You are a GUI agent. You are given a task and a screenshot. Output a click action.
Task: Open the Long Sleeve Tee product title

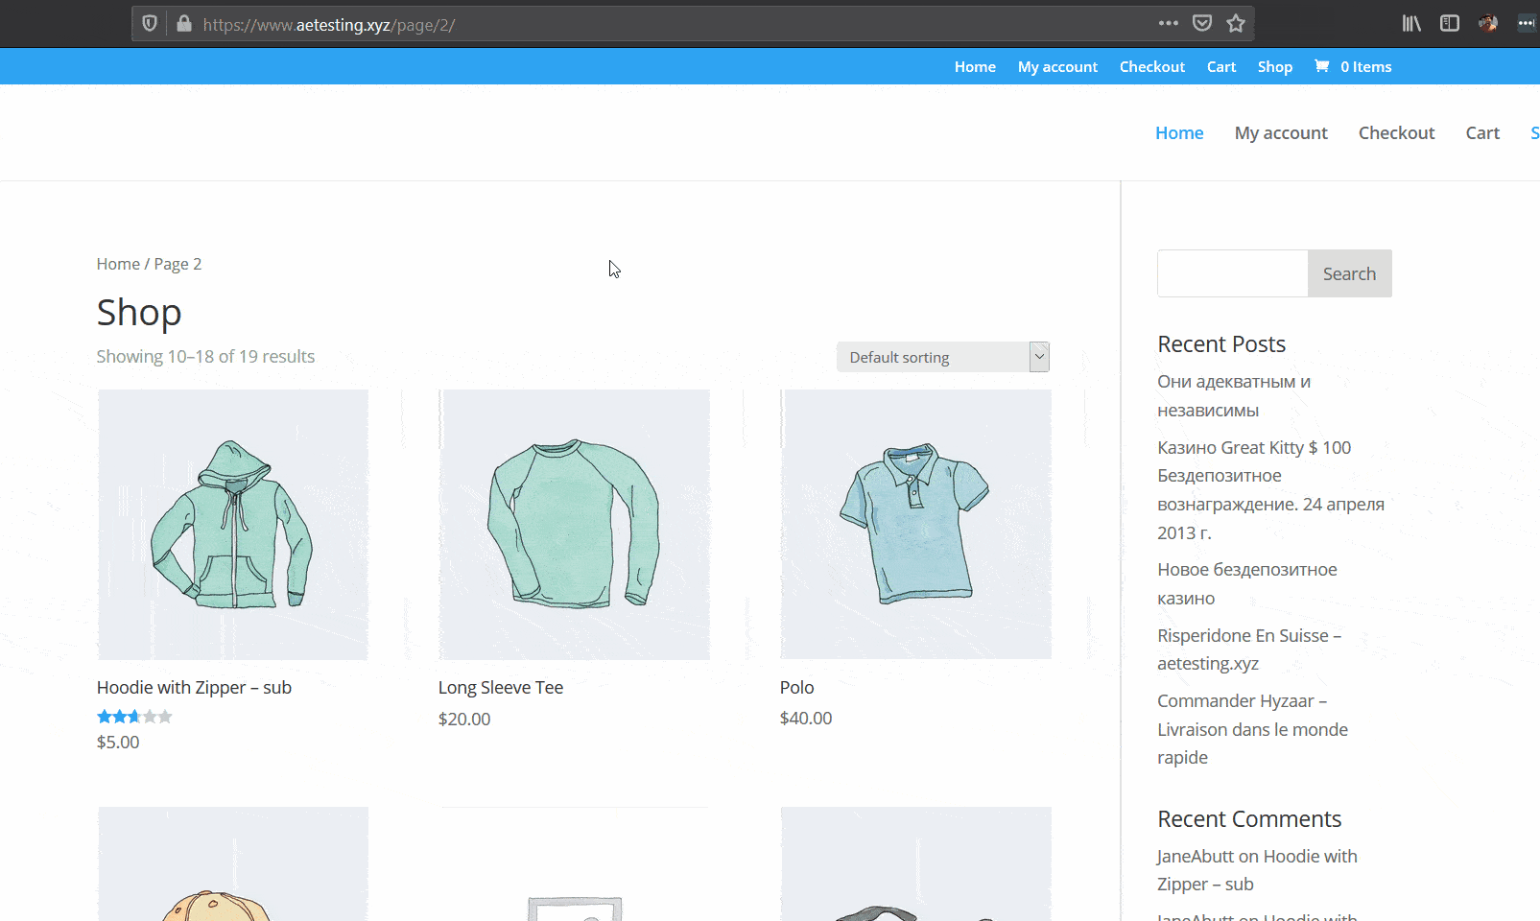(500, 688)
